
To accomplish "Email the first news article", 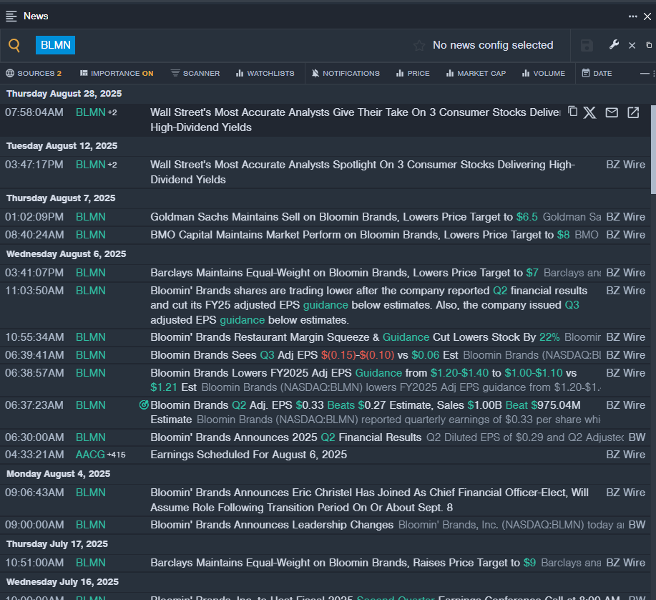I will [612, 112].
